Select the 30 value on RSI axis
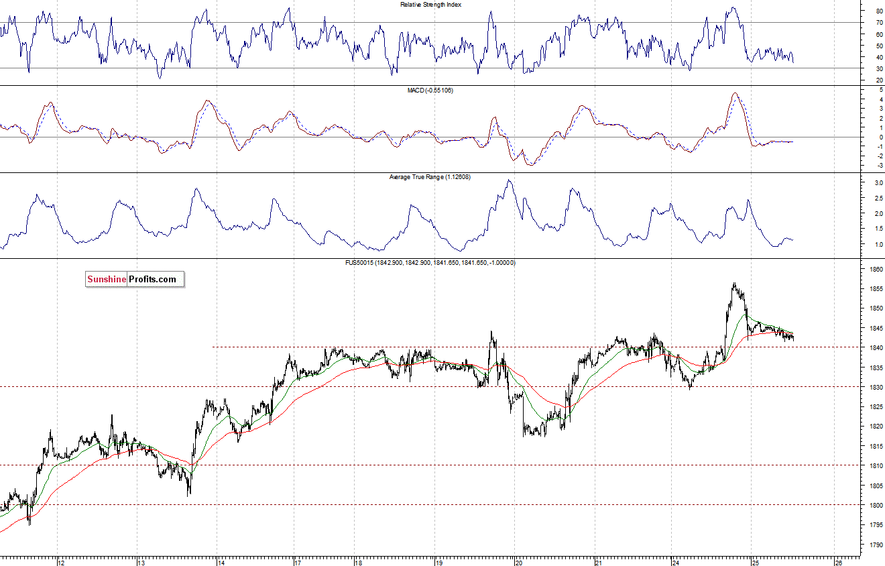This screenshot has height=566, width=885. coord(878,69)
